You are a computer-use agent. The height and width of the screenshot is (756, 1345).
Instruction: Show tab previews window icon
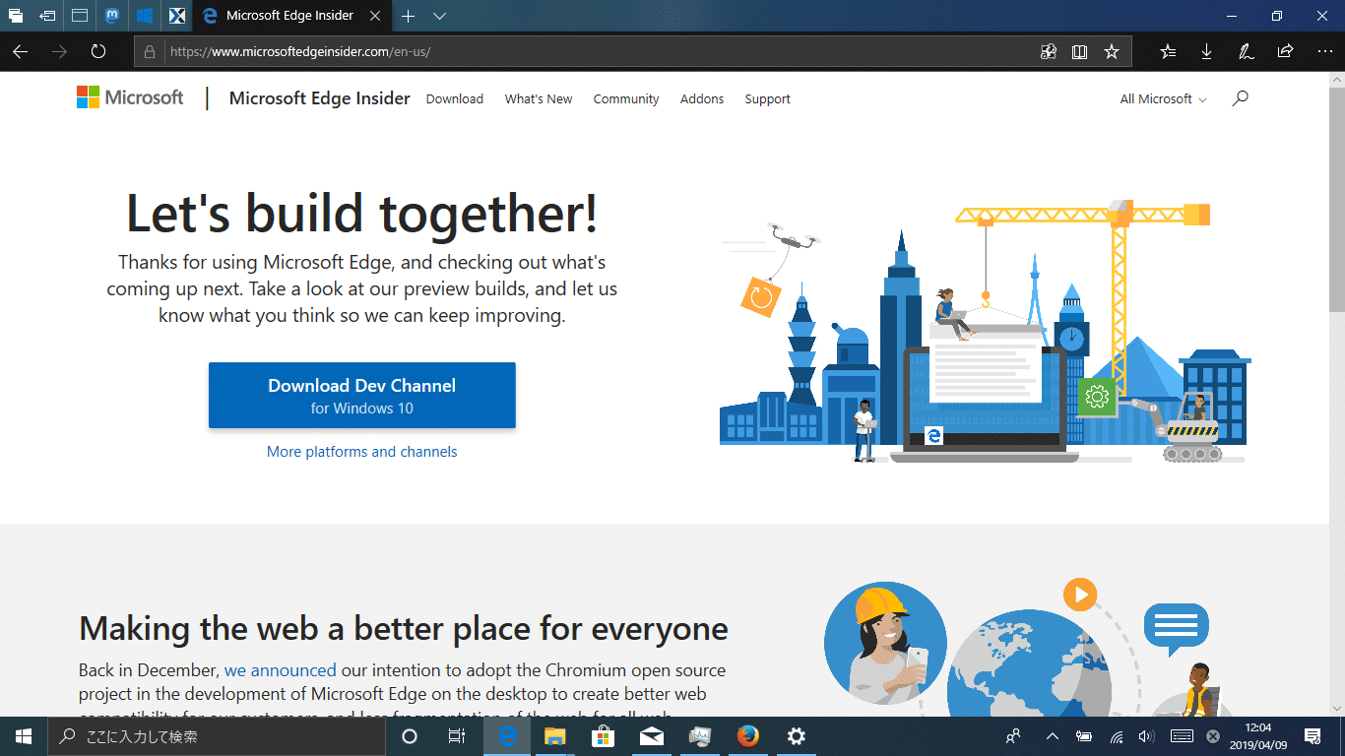coord(80,16)
